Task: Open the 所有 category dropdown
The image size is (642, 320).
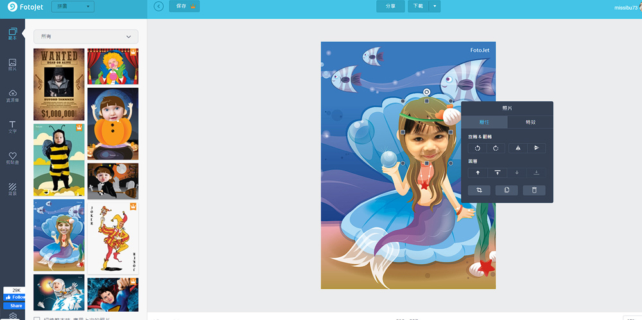Action: [x=86, y=37]
